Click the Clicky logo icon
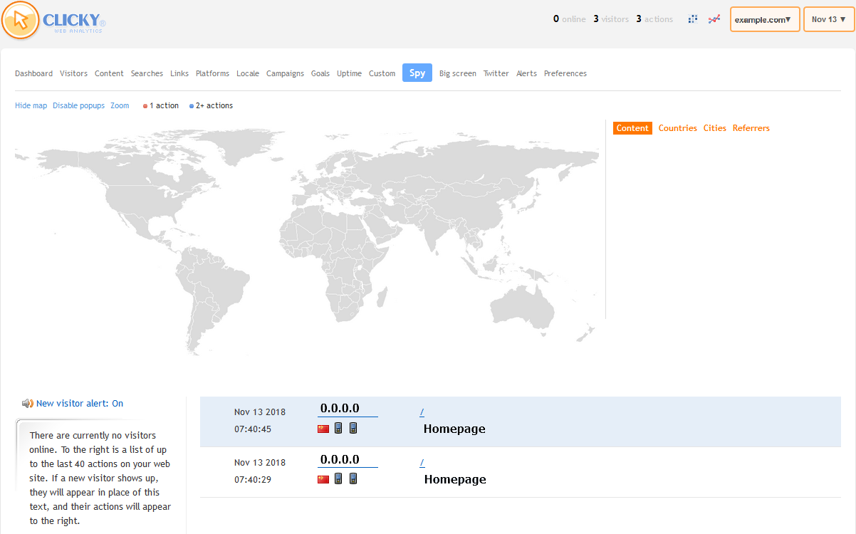 (x=21, y=20)
